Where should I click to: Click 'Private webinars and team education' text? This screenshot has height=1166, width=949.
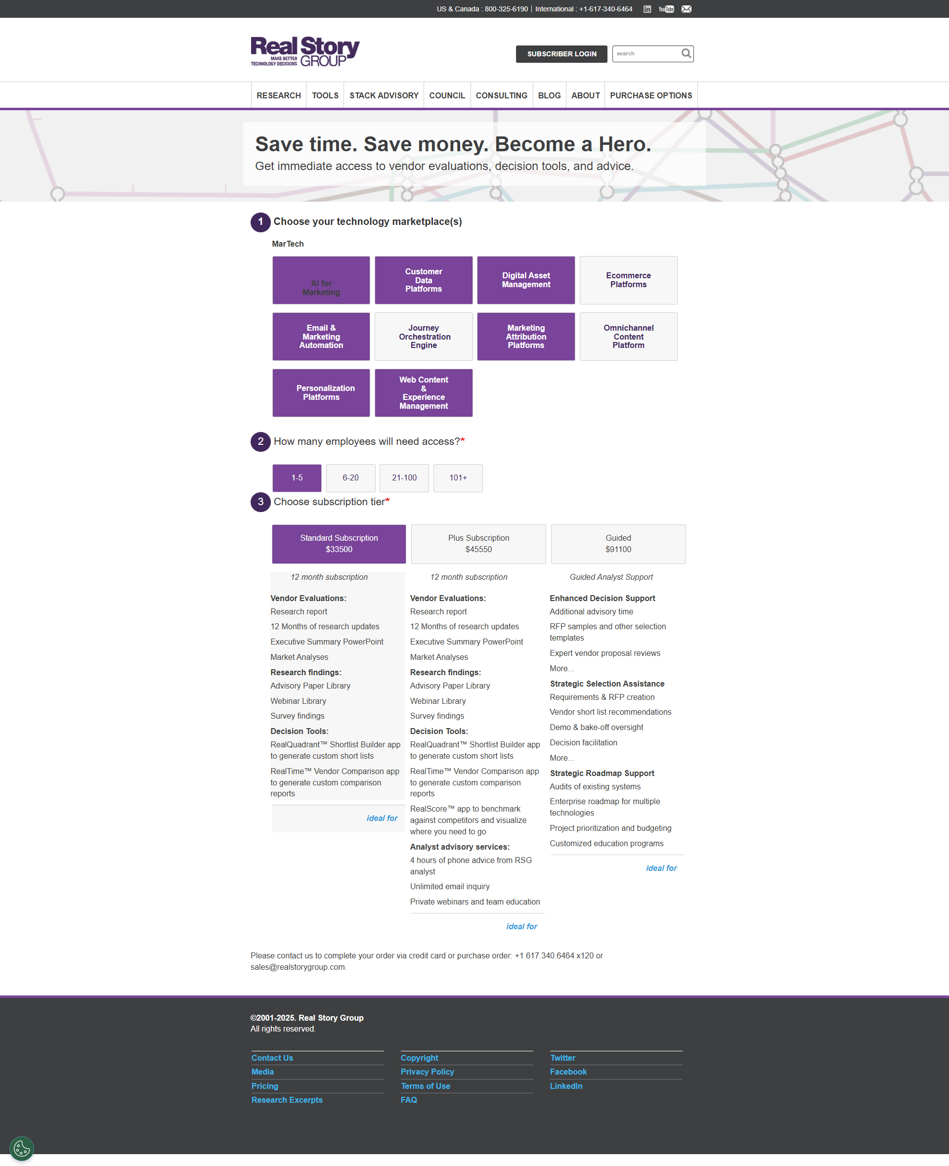474,902
